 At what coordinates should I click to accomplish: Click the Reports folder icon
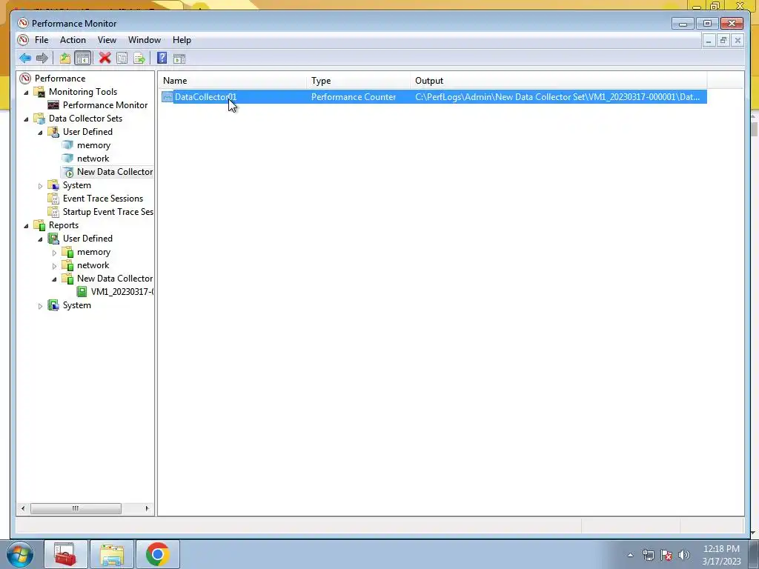(40, 225)
